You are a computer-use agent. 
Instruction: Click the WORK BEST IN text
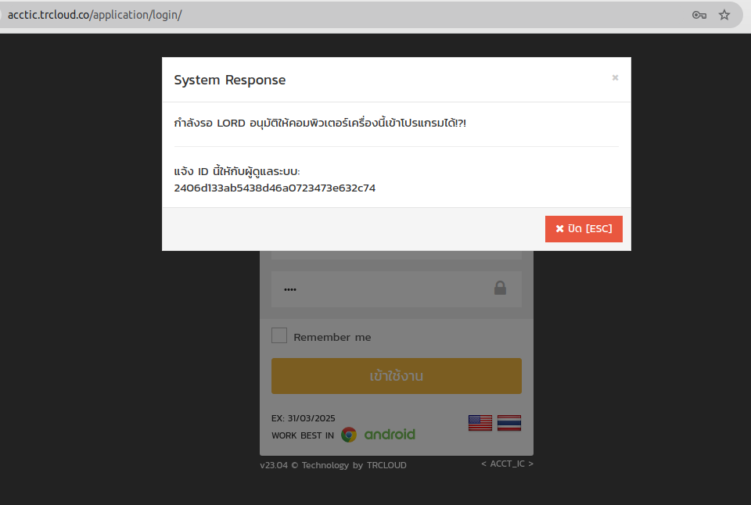click(x=302, y=435)
